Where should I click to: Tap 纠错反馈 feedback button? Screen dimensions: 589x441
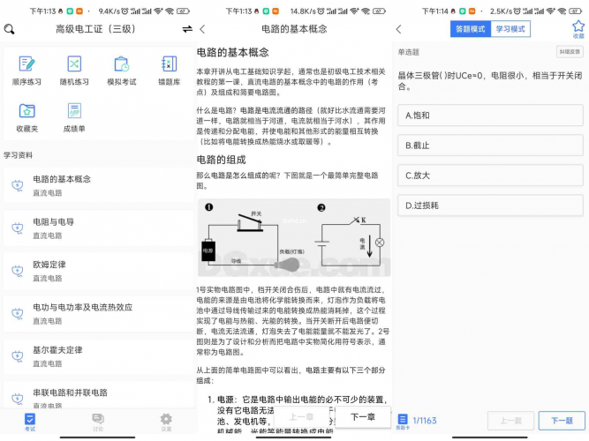[x=570, y=52]
